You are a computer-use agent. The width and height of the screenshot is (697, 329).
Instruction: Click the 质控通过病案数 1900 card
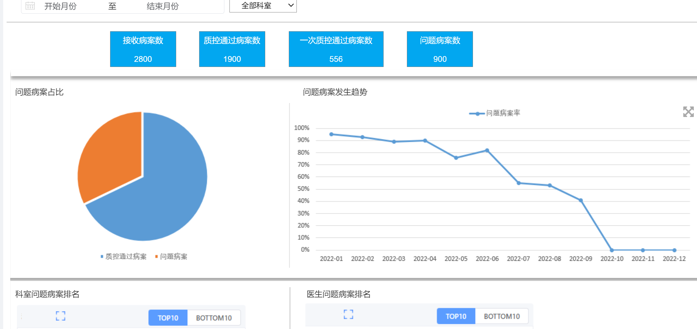(232, 49)
